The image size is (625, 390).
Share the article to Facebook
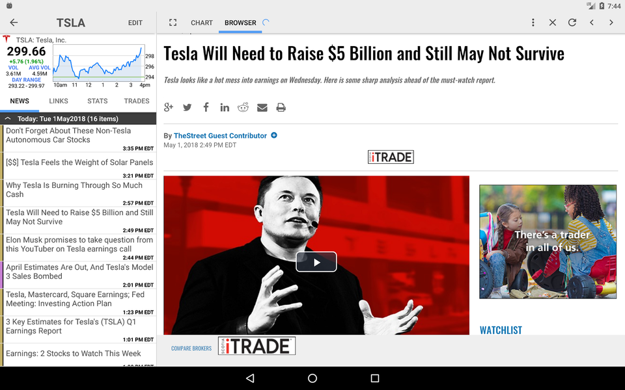(x=206, y=107)
